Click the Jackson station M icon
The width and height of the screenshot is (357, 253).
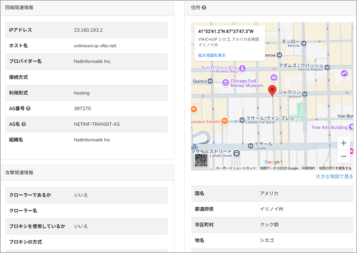(x=305, y=94)
